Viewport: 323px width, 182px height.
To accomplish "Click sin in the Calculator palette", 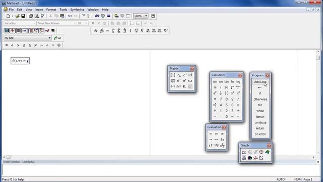I will (215, 82).
